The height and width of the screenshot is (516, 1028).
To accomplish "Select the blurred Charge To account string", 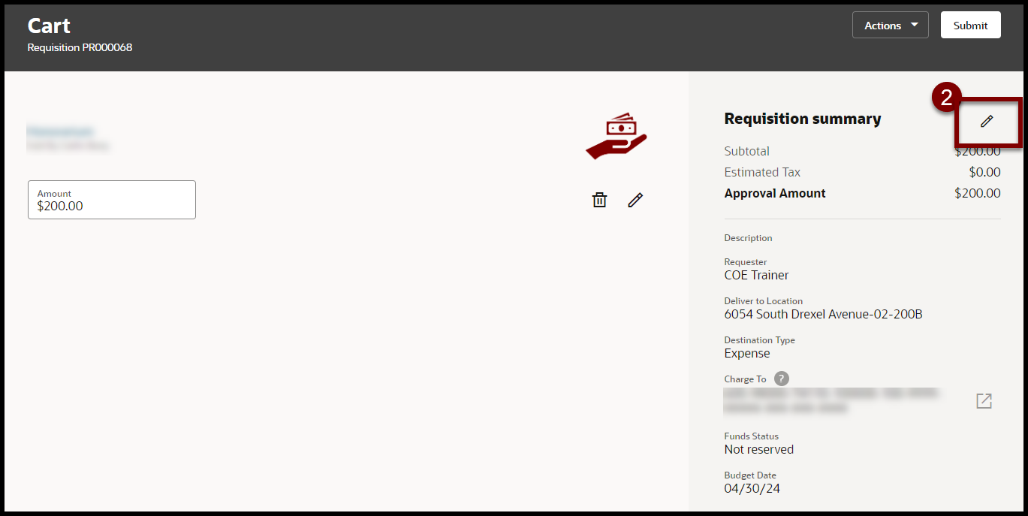I will (830, 401).
